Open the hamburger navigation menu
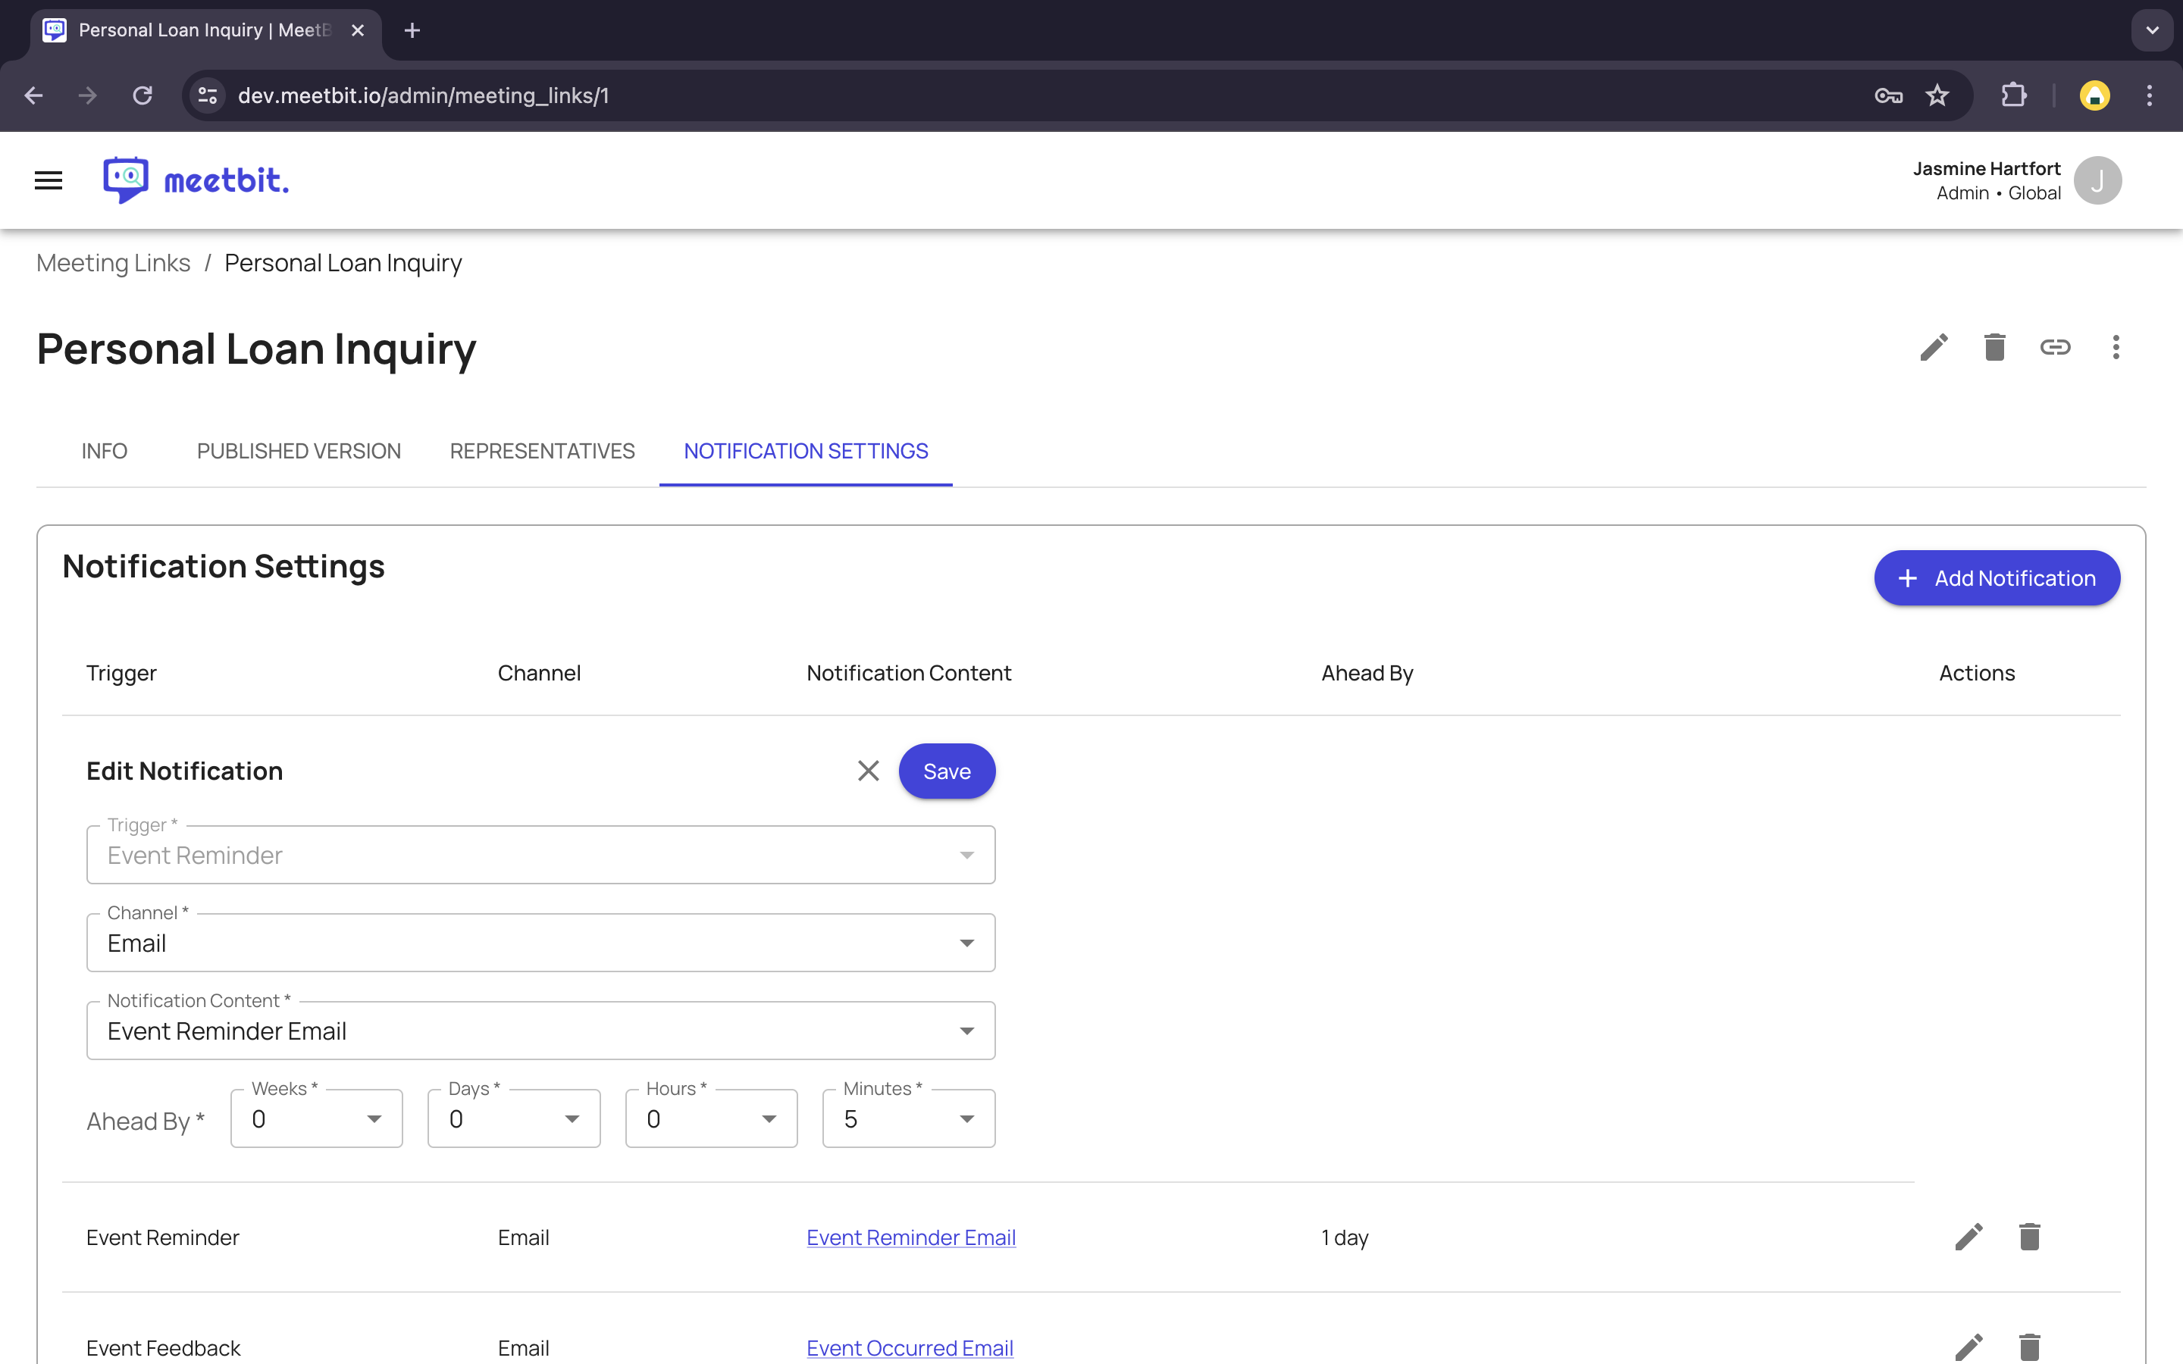The width and height of the screenshot is (2183, 1364). coord(49,180)
